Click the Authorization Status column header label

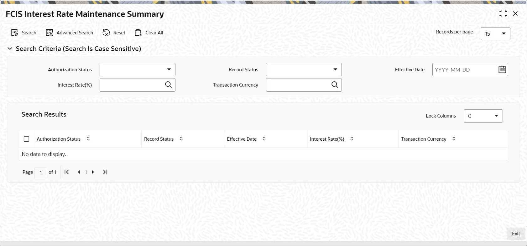(x=59, y=139)
